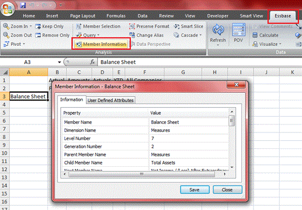Screen dimensions: 302x210
Task: Click the Change Alias icon
Action: pos(132,35)
